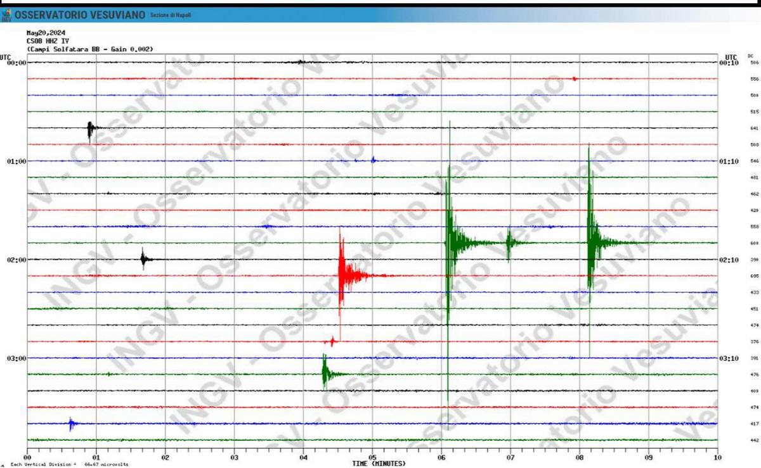Click the small blue event on bottom trace
The width and height of the screenshot is (761, 468).
click(71, 424)
